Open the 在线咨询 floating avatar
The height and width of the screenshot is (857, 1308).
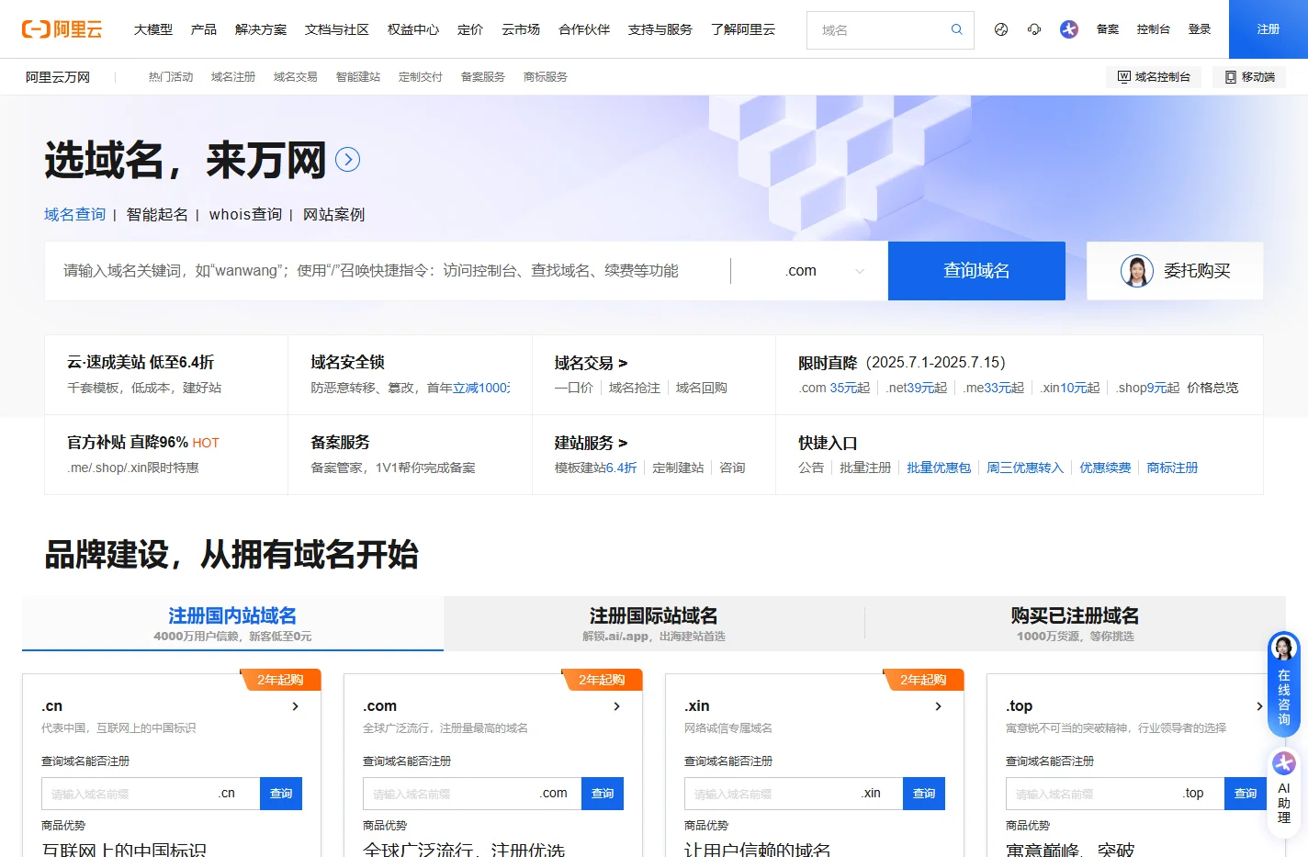(1283, 649)
